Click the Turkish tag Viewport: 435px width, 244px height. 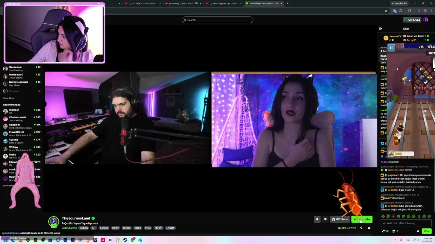(x=84, y=228)
